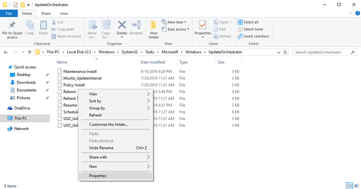The image size is (361, 189).
Task: Switch to Large icons view in status bar
Action: [356, 185]
